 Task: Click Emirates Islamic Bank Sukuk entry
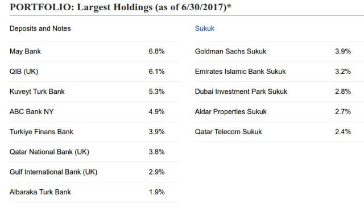click(x=279, y=72)
